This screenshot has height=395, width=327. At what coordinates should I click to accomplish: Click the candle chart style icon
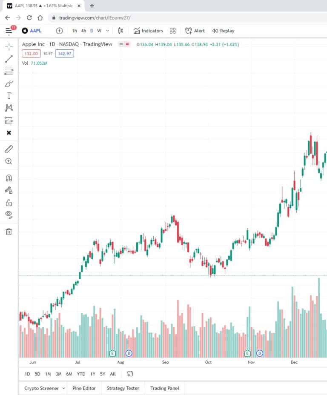tap(120, 31)
